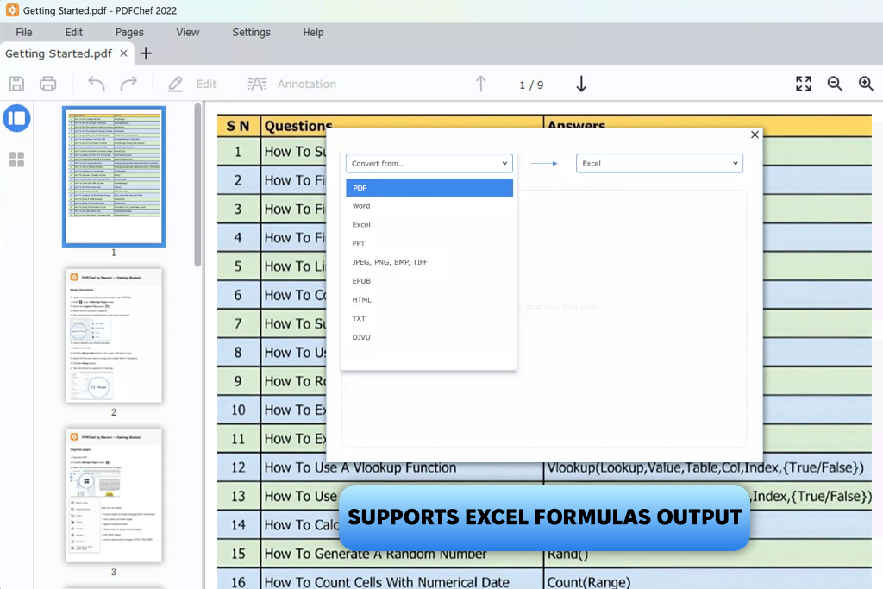Screen dimensions: 883x589
Task: Click the PDFChef app logo in title bar
Action: tap(12, 10)
